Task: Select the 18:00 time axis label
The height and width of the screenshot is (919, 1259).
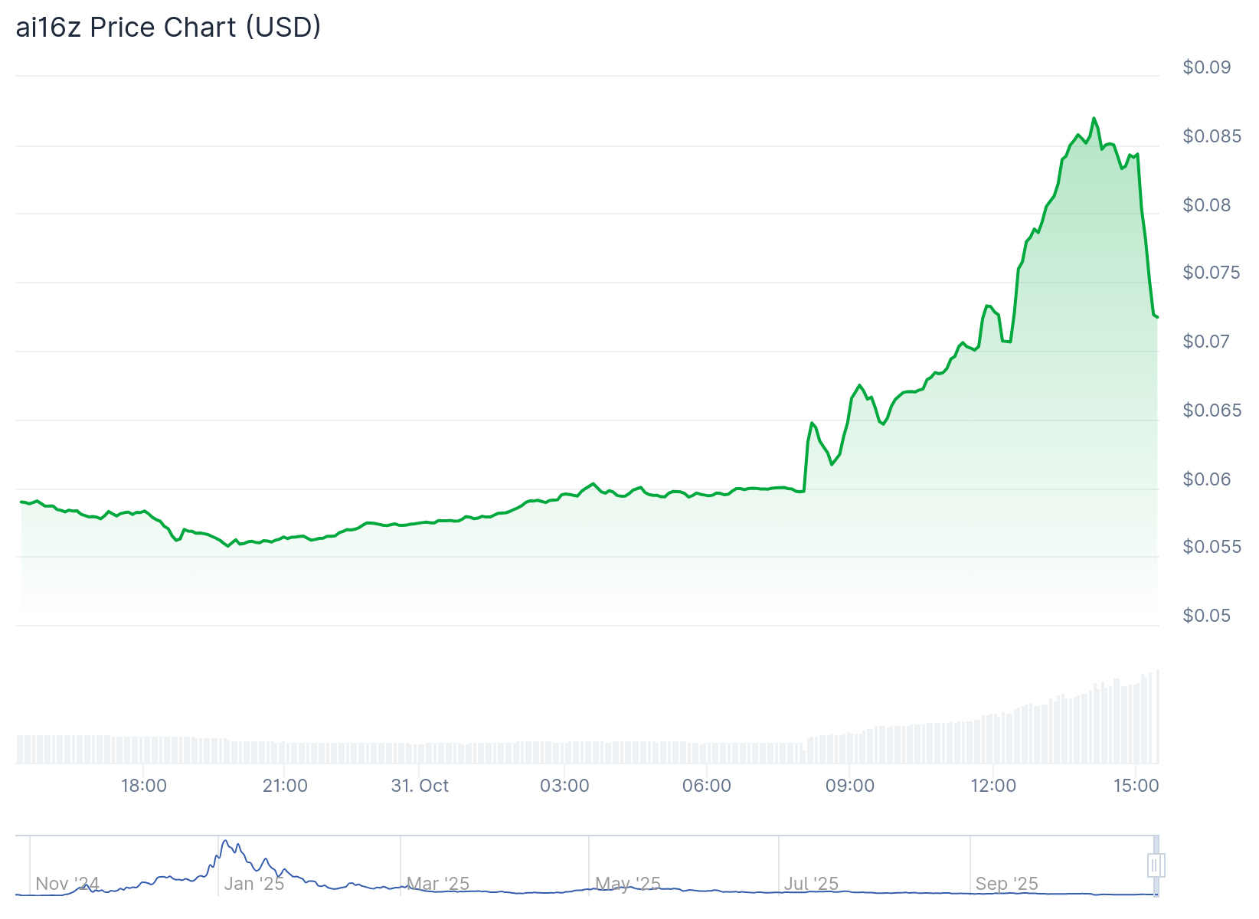Action: pyautogui.click(x=143, y=786)
